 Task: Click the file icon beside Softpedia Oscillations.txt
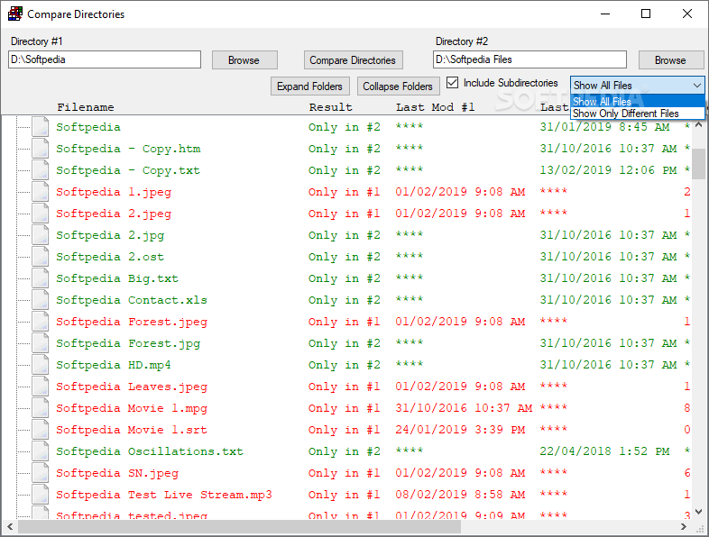(x=41, y=451)
